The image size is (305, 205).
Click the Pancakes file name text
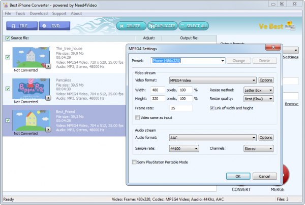tap(64, 80)
